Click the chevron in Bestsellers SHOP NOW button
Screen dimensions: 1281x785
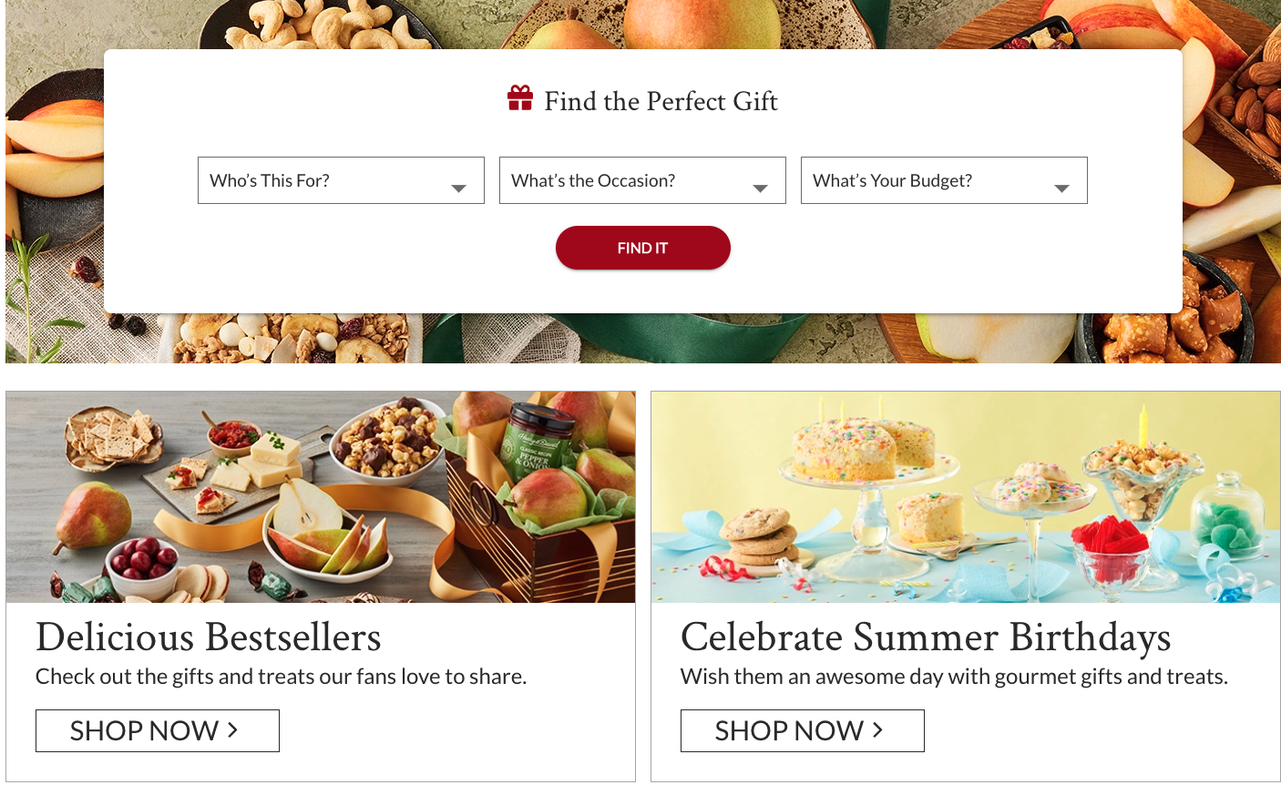tap(233, 729)
